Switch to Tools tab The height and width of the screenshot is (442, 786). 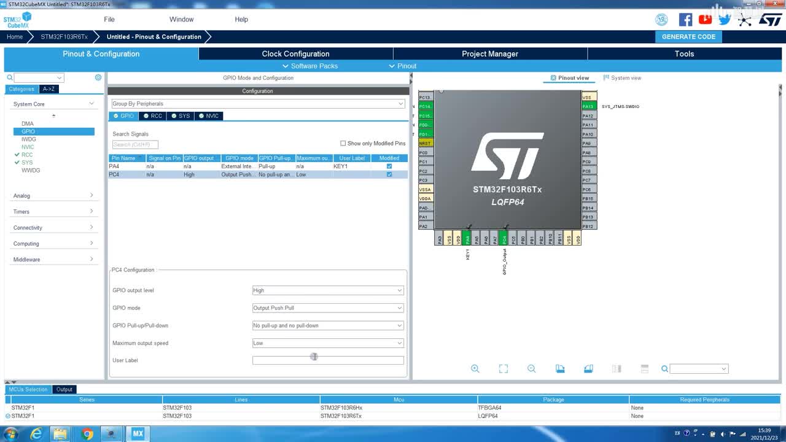[684, 54]
